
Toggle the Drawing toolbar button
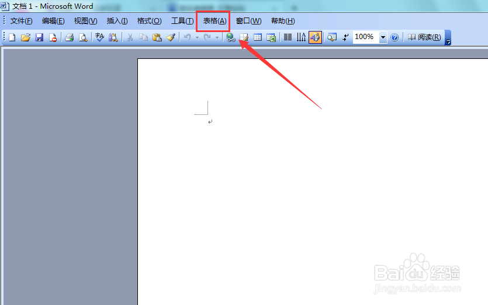click(315, 37)
